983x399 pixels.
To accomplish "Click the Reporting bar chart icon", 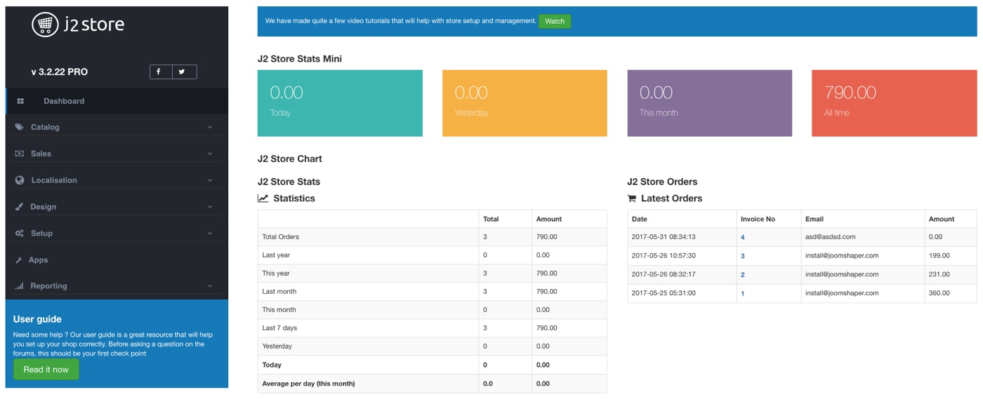I will [x=19, y=286].
